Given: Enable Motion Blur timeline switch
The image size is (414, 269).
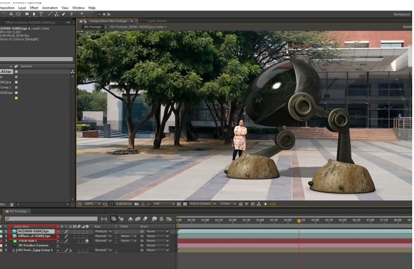Looking at the screenshot, I should click(x=145, y=219).
